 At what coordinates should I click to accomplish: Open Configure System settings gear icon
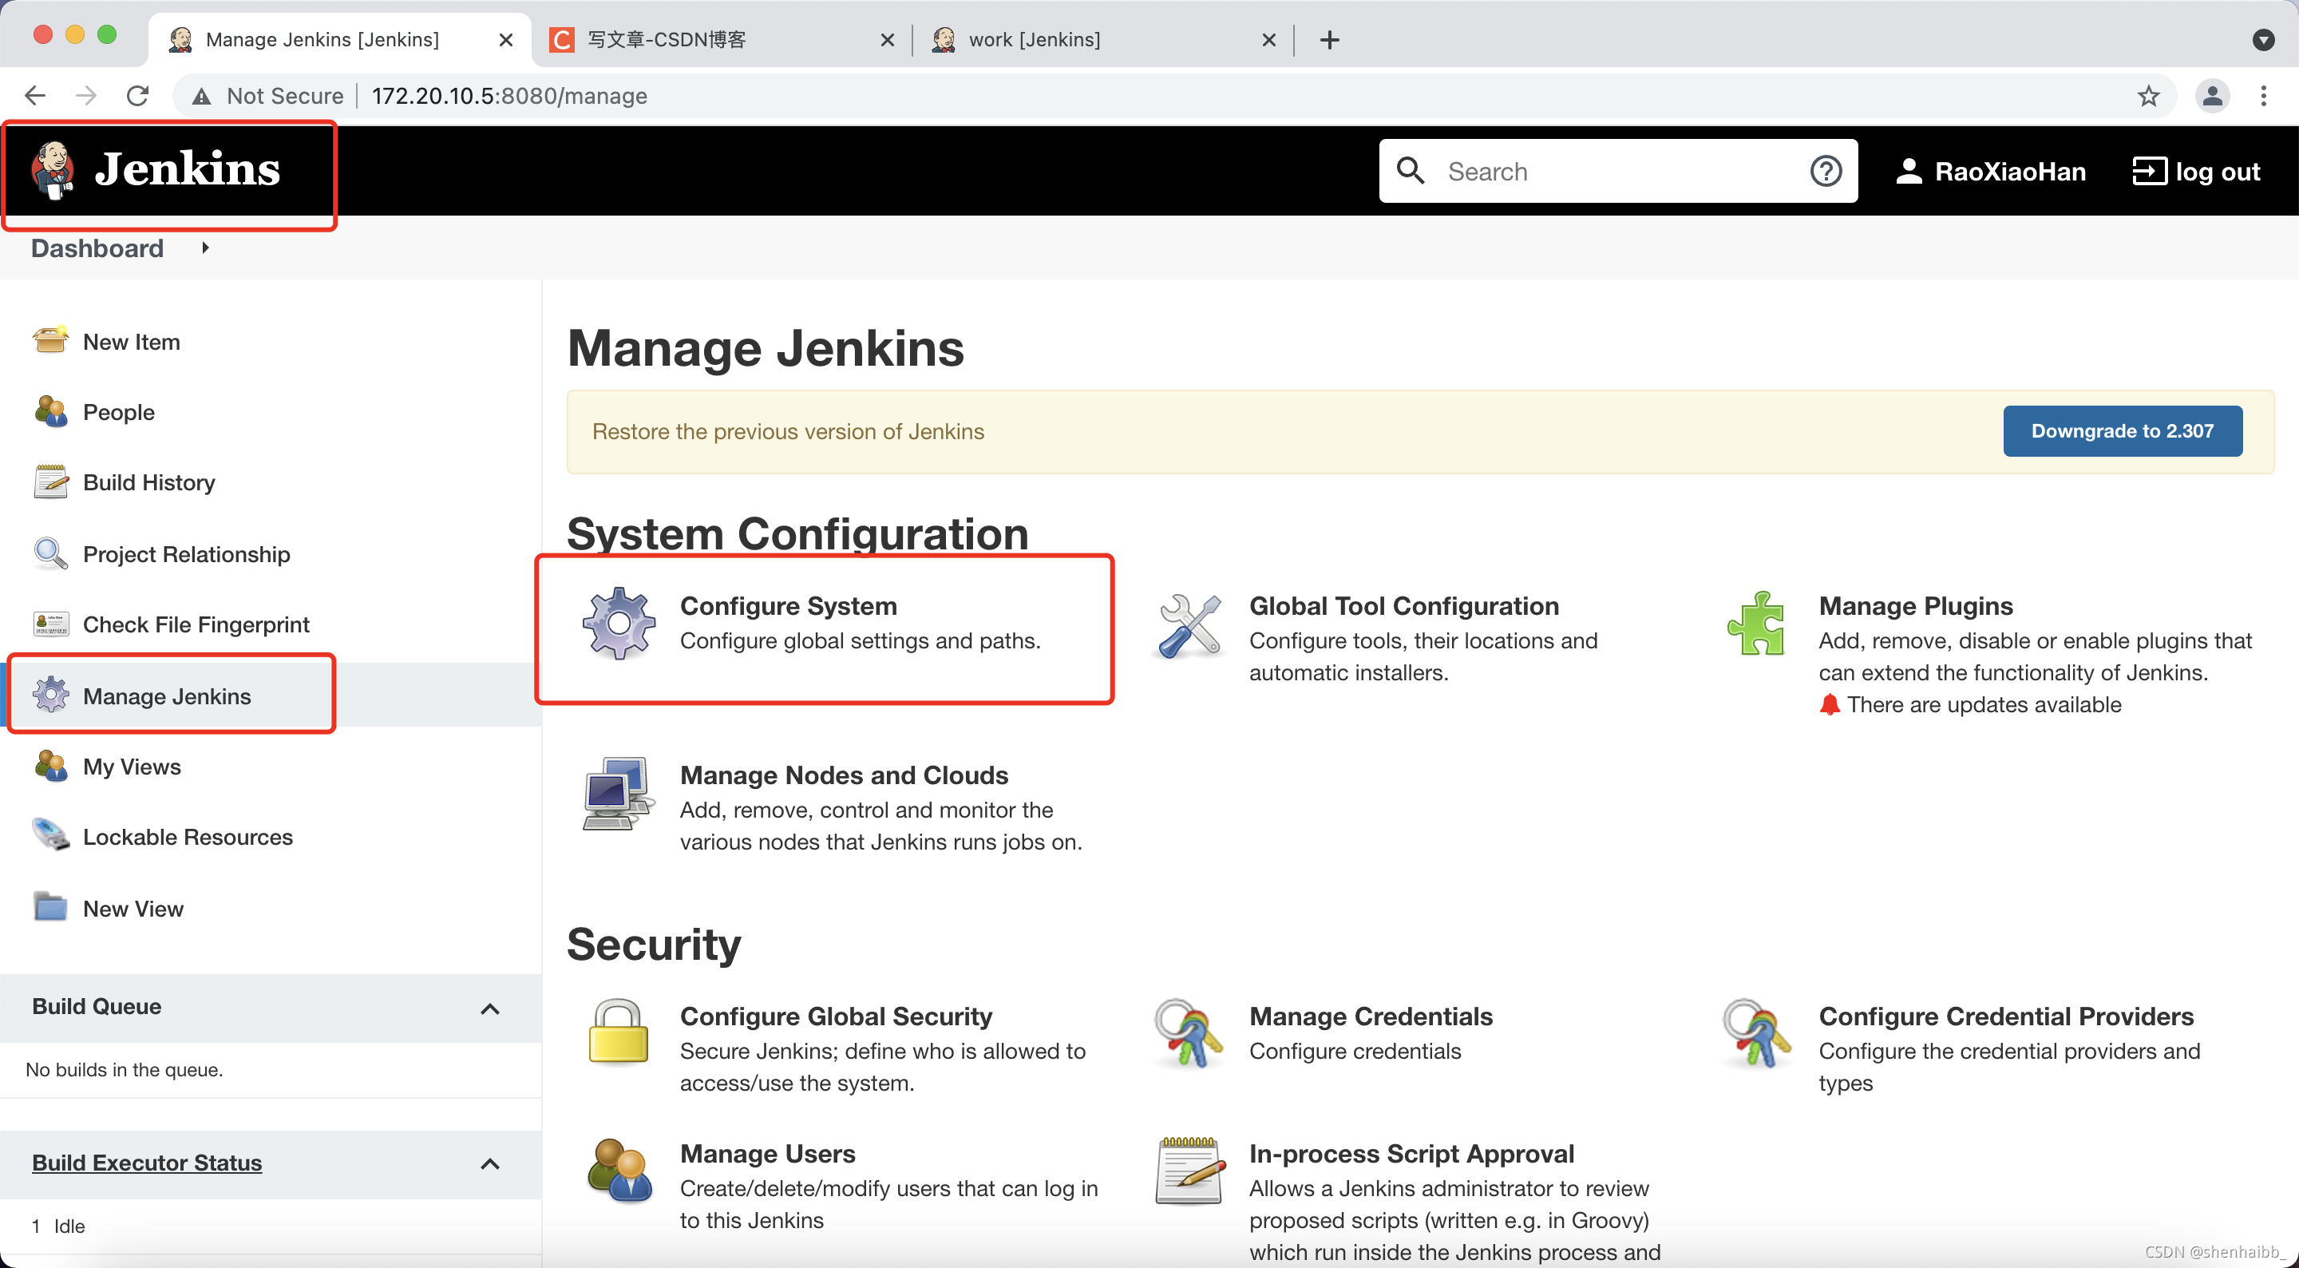click(x=619, y=624)
